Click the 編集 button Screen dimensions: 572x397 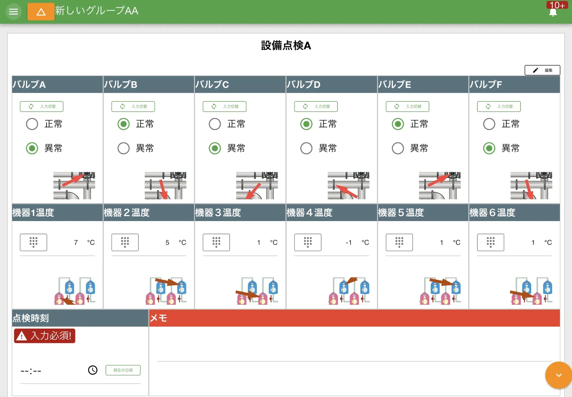pyautogui.click(x=542, y=70)
